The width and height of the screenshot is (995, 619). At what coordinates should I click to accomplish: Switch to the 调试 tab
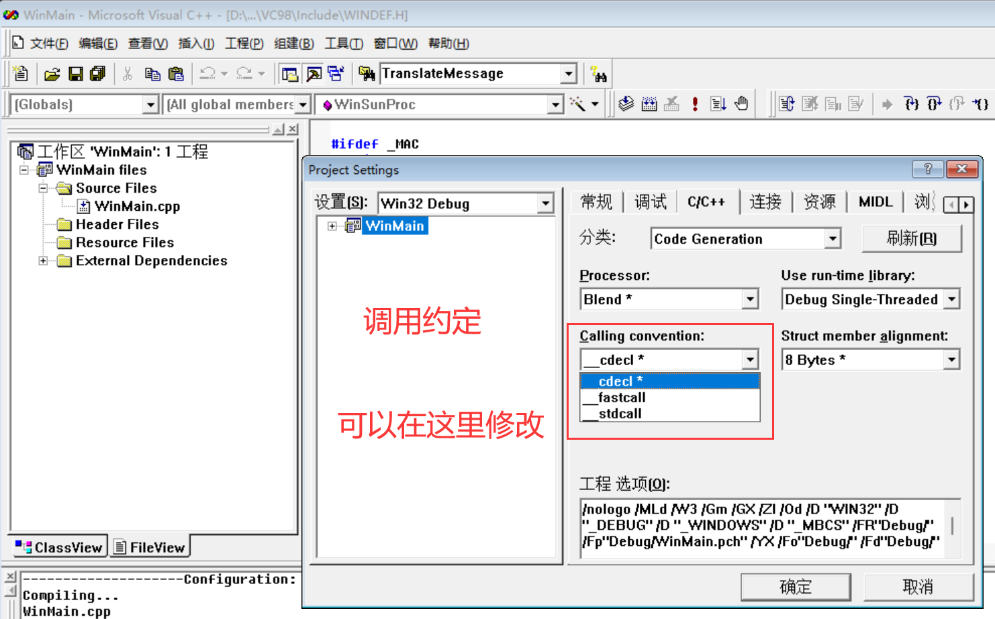pos(651,202)
